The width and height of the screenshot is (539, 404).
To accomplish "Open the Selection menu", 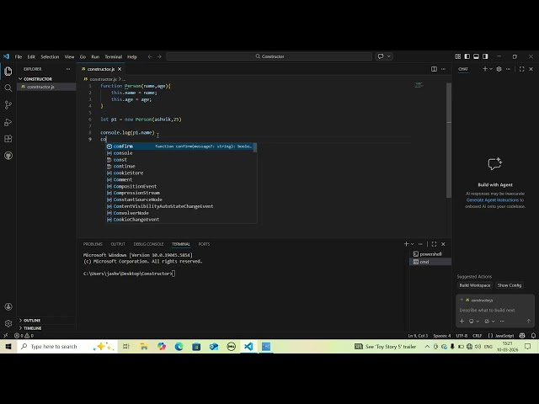I will [50, 56].
